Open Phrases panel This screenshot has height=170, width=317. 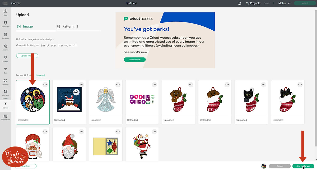click(x=6, y=82)
